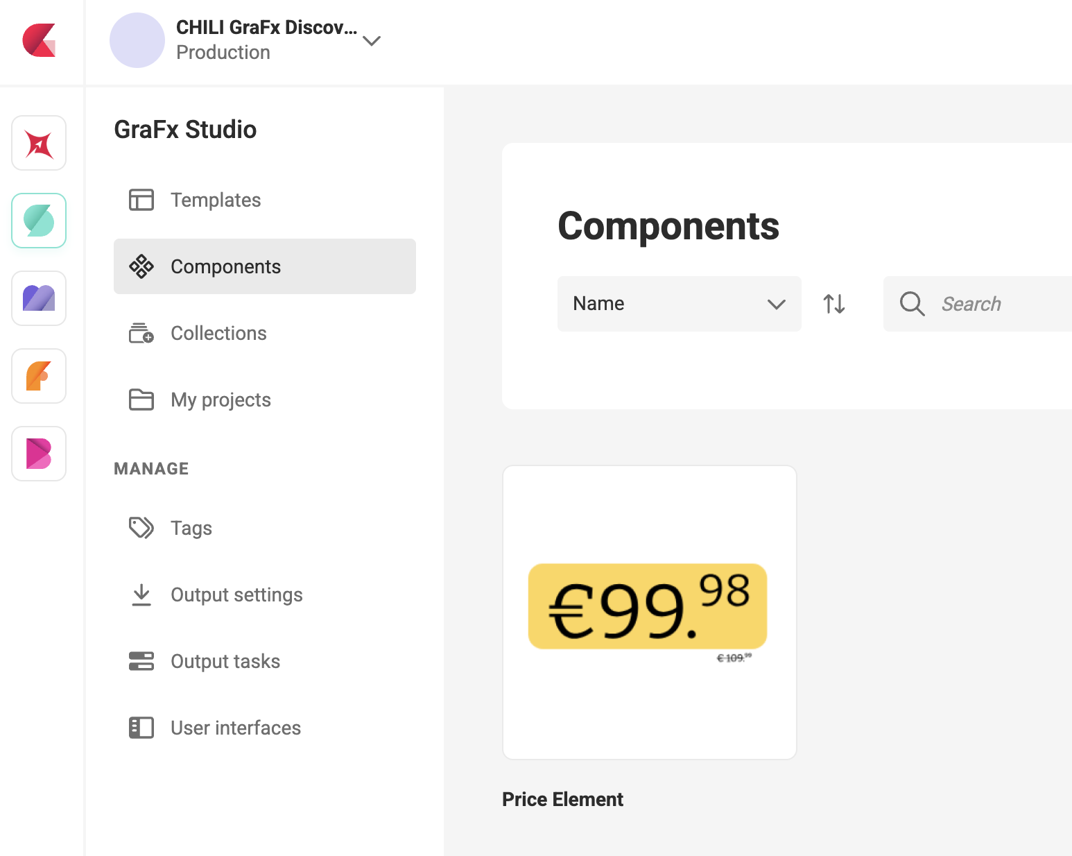Viewport: 1072px width, 856px height.
Task: Select the pink Brand Kit app icon
Action: pos(38,454)
